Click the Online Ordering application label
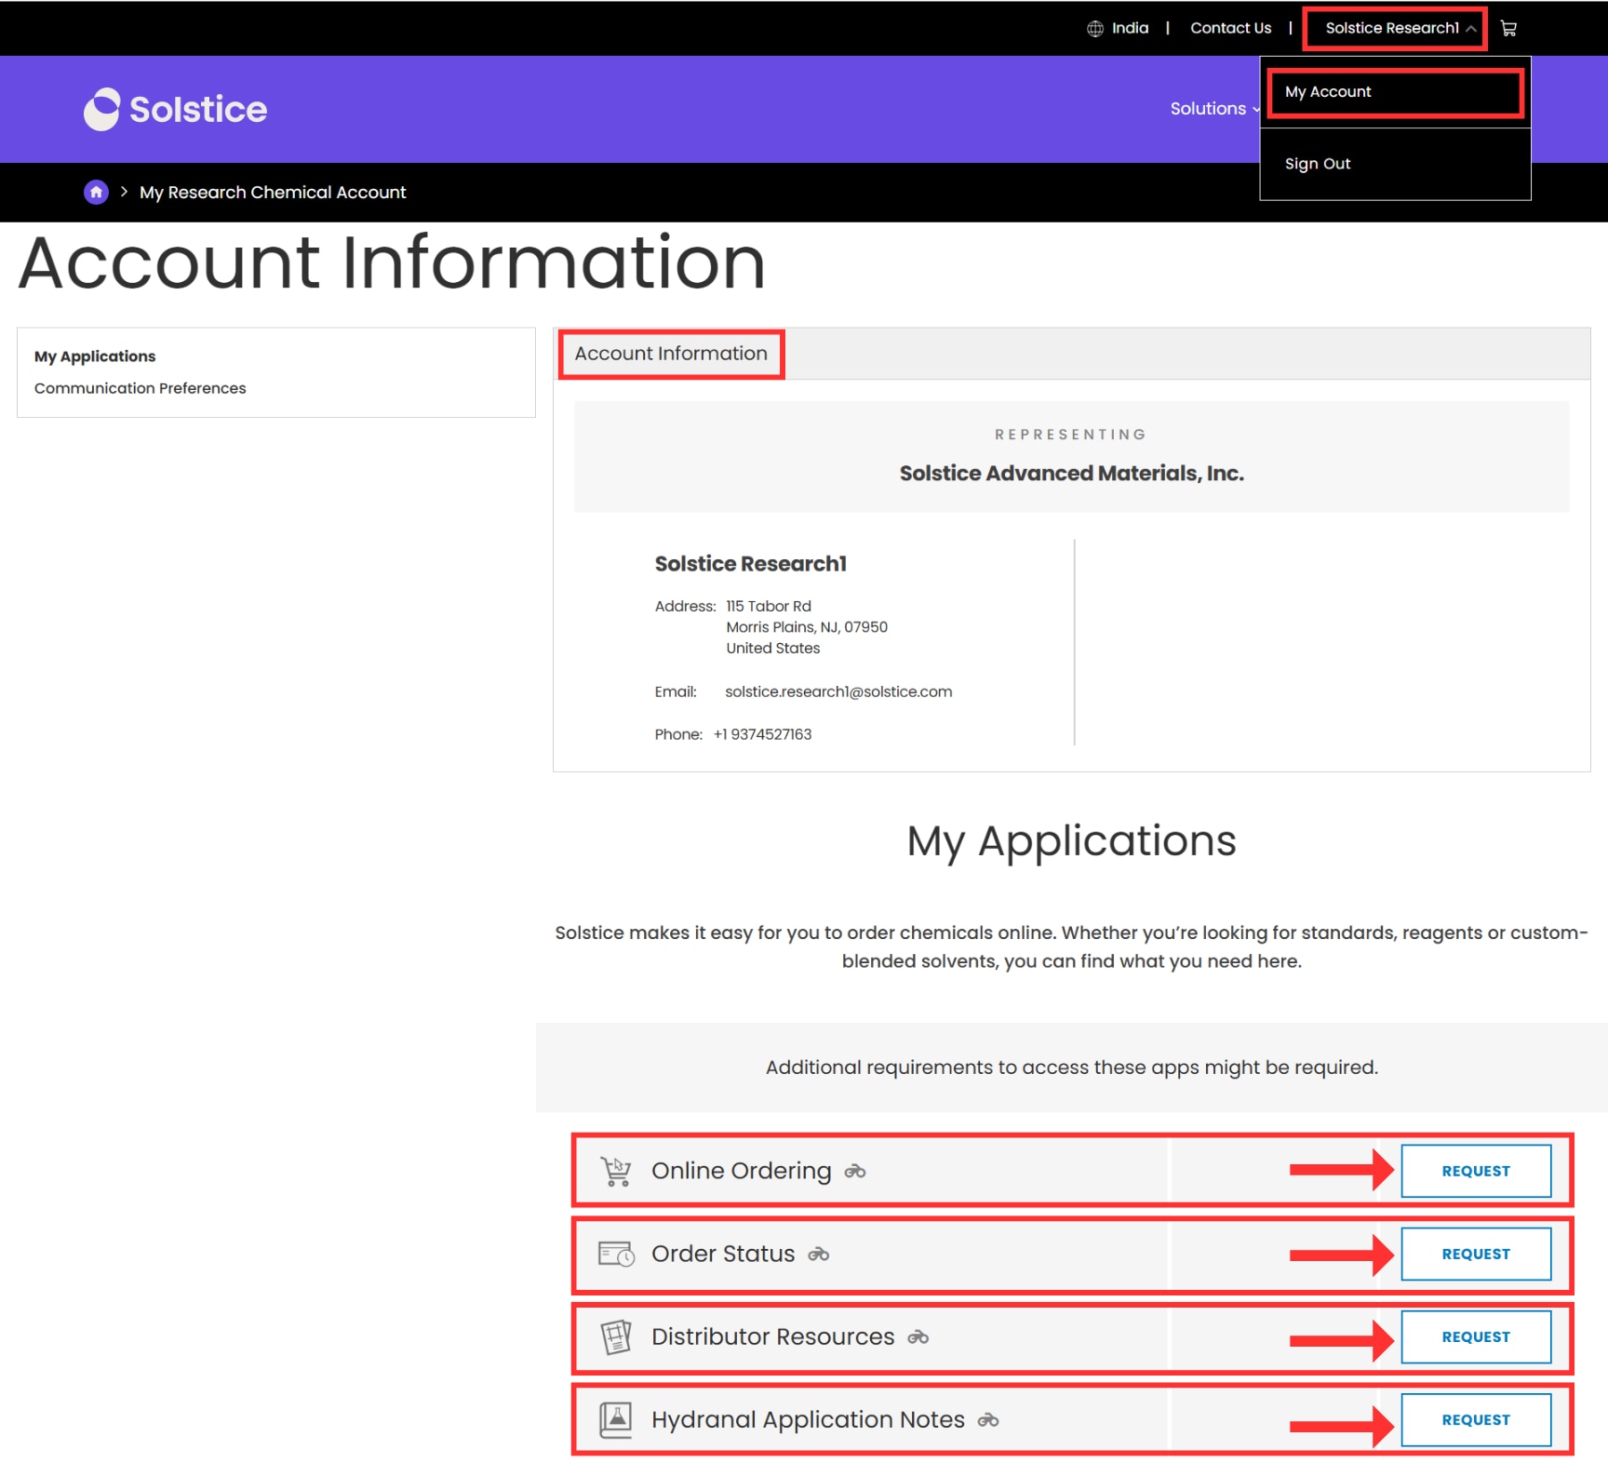1608x1463 pixels. (741, 1171)
